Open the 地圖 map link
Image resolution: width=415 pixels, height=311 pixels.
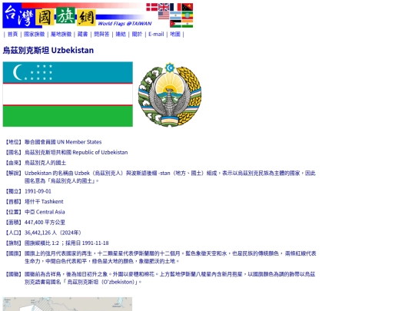[x=175, y=34]
